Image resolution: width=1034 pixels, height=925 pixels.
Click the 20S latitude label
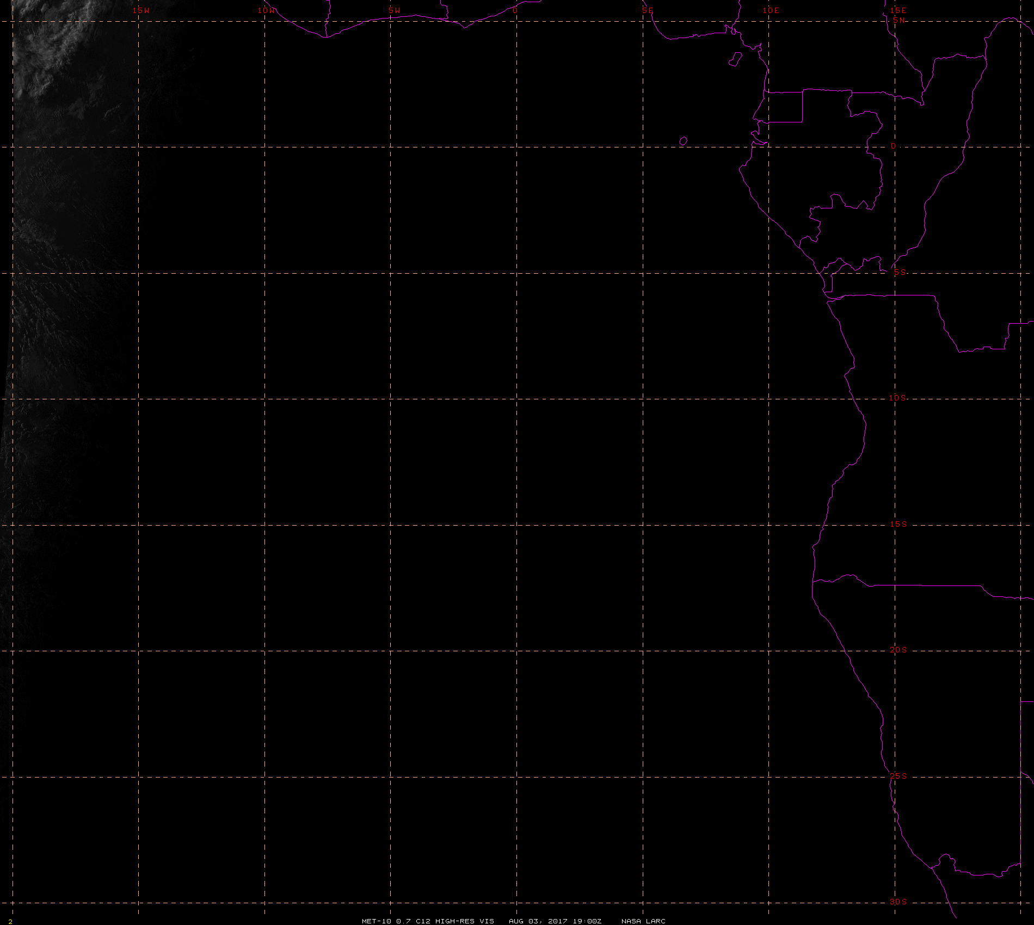tap(898, 650)
